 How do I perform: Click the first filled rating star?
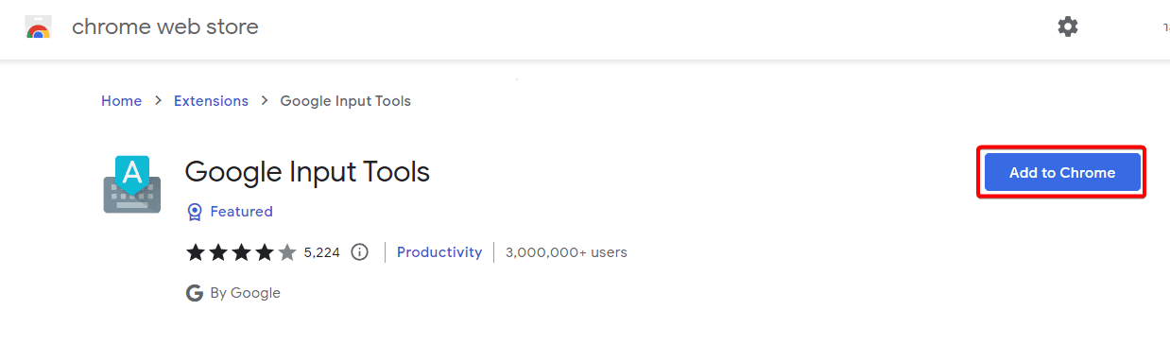pos(196,252)
